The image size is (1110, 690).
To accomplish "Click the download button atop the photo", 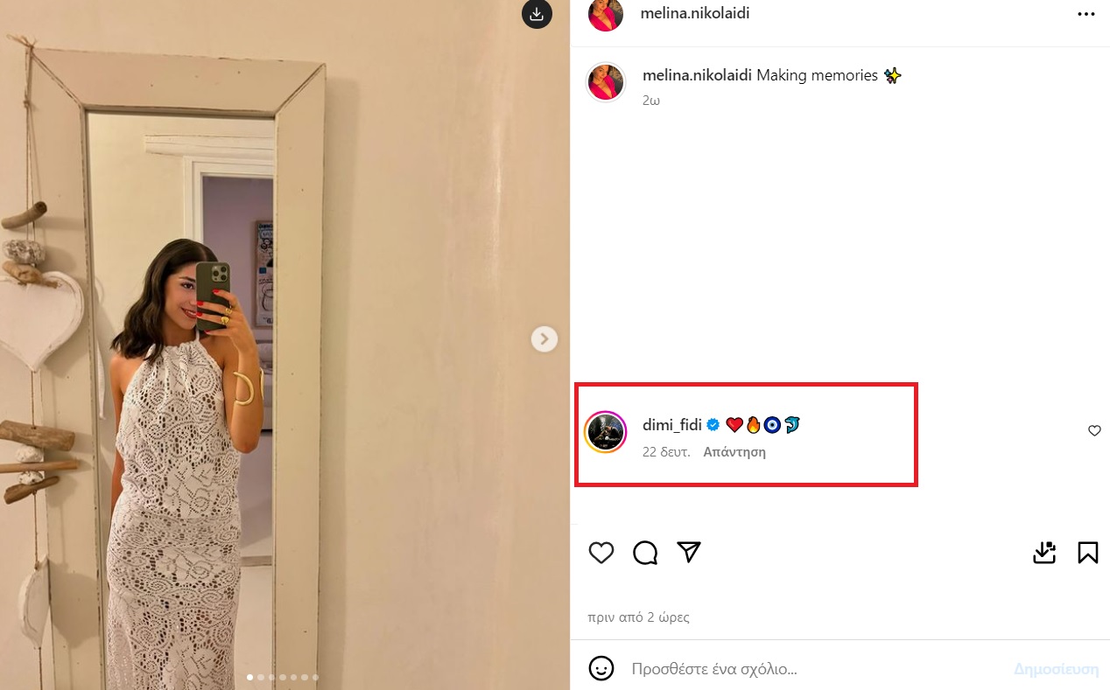I will click(537, 14).
